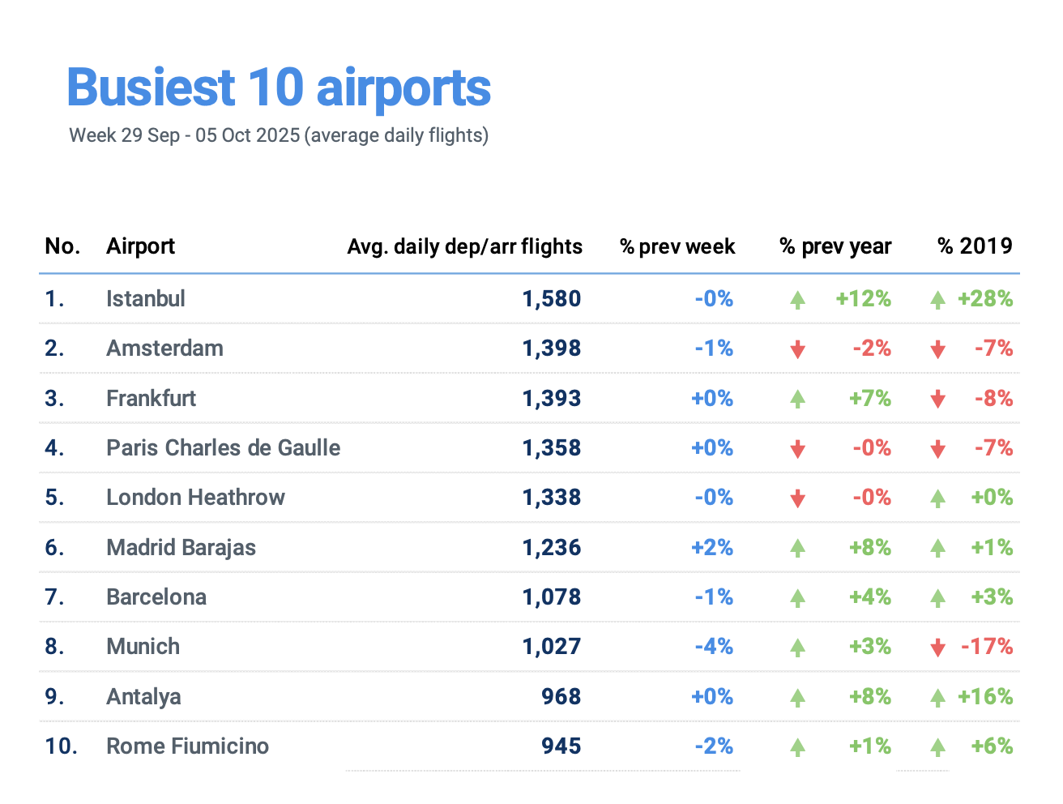Click Munich's red down arrow in 2019 column
This screenshot has width=1063, height=804.
pyautogui.click(x=937, y=647)
